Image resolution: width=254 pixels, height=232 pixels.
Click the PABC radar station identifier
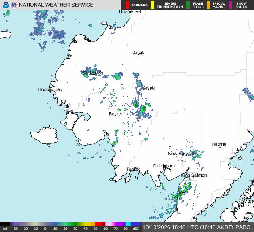pos(243,227)
